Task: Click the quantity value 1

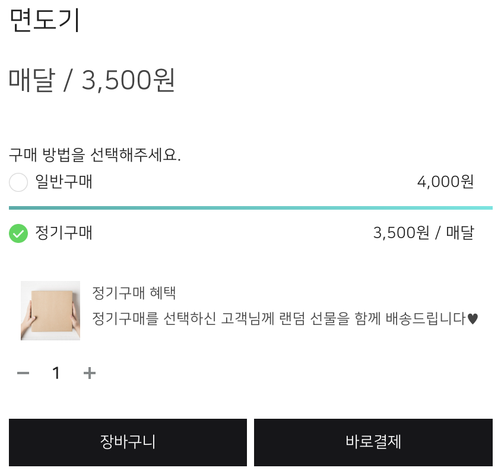Action: point(56,373)
